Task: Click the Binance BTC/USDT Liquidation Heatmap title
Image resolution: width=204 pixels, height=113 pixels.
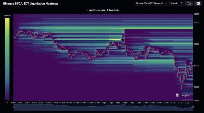Action: [31, 3]
